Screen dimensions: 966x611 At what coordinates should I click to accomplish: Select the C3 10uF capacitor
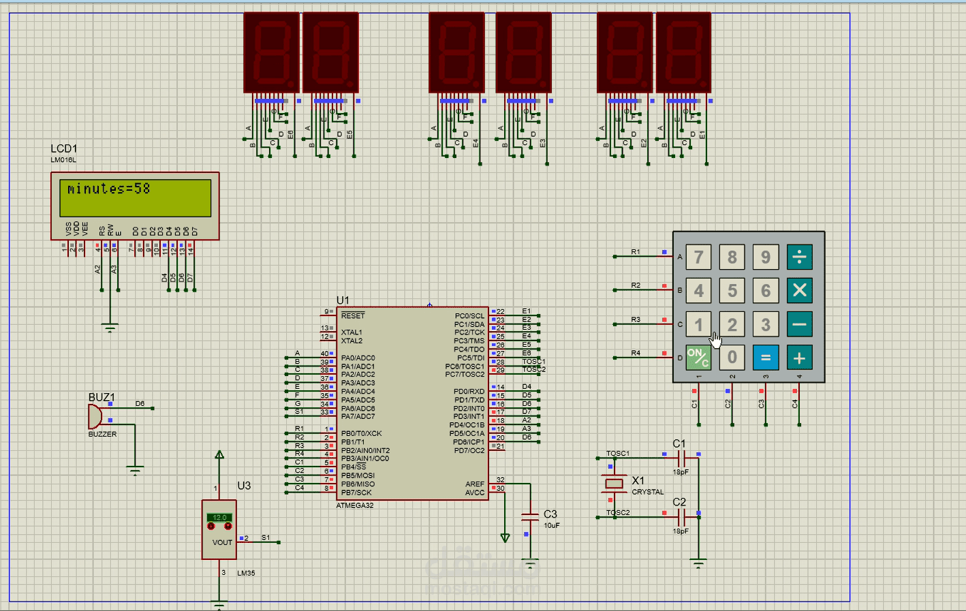coord(530,516)
